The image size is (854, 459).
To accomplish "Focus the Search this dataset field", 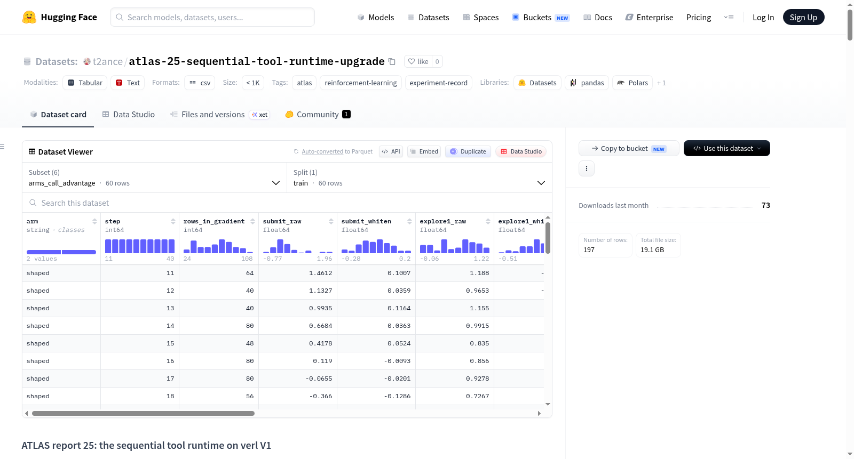I will (287, 203).
